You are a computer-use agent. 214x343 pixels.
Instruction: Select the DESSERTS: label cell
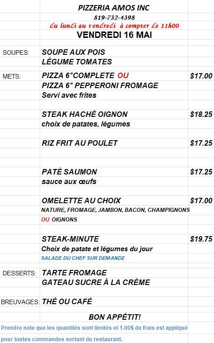pyautogui.click(x=19, y=273)
